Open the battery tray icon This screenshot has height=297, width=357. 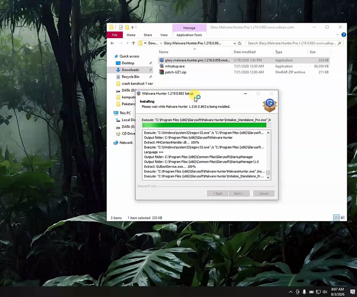tap(311, 292)
